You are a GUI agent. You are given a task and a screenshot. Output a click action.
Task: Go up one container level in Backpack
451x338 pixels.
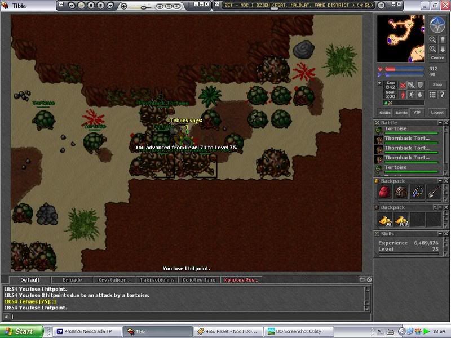click(x=435, y=207)
